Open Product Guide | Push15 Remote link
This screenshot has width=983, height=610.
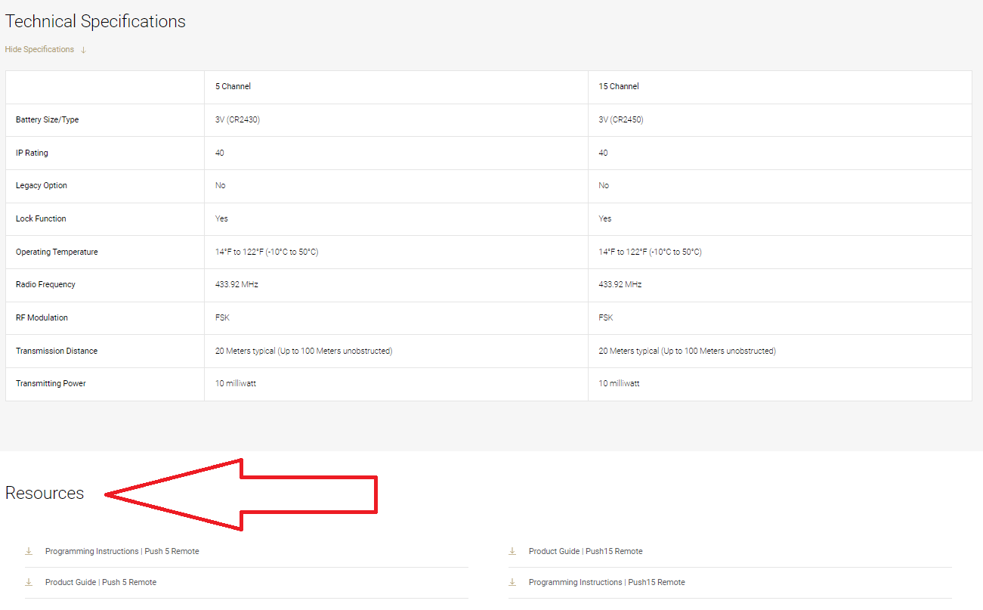585,551
